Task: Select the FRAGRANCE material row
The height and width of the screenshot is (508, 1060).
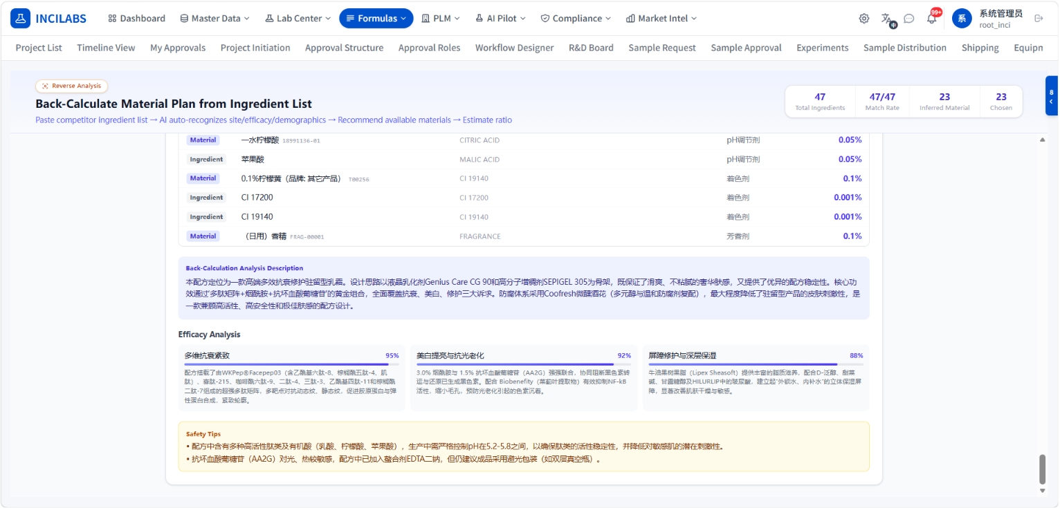Action: tap(524, 236)
